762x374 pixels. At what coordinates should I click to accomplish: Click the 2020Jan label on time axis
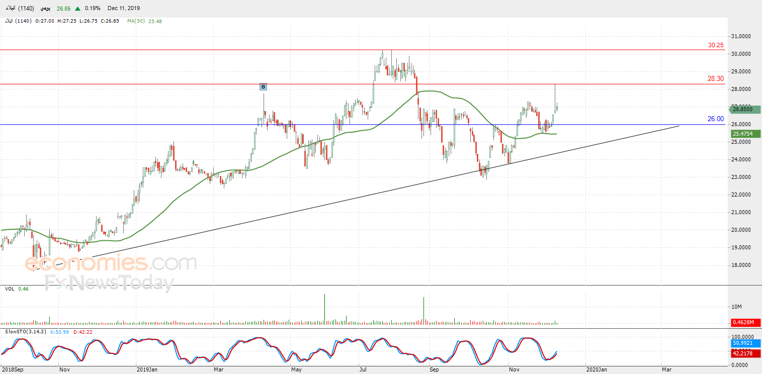597,369
